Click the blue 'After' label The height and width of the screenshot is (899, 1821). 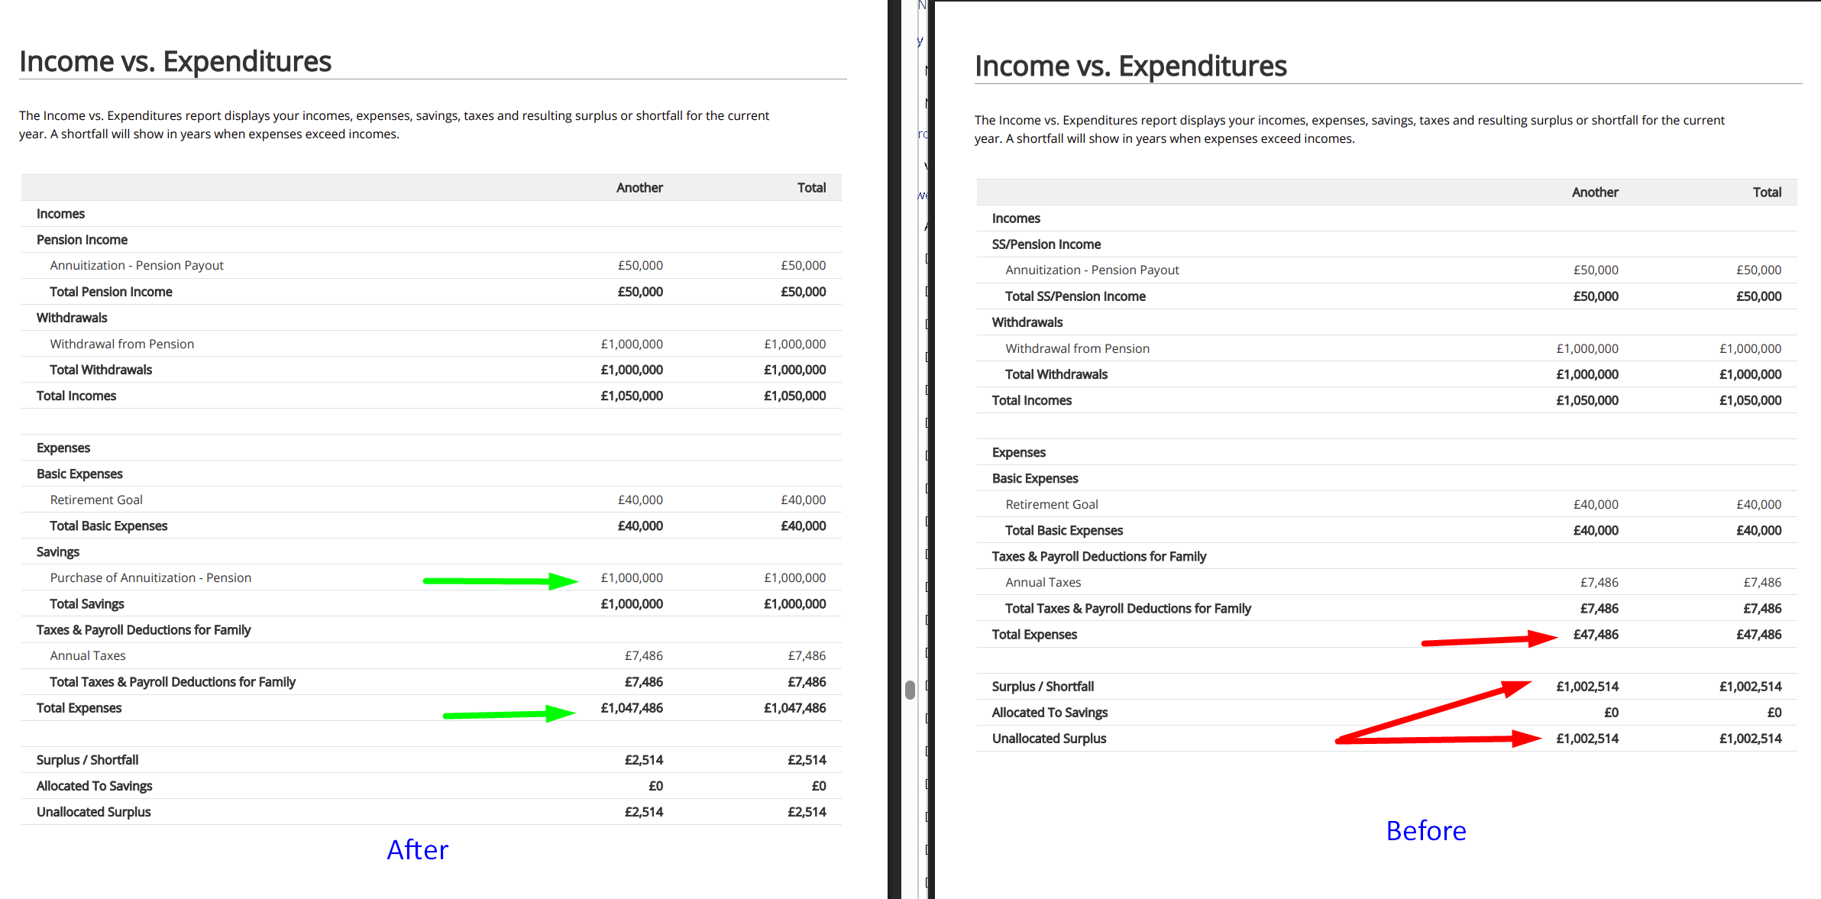[417, 850]
